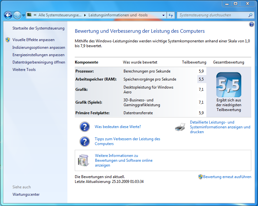Open 'Datenträgerbereinigung öffnen' sidebar link
The height and width of the screenshot is (206, 258).
[39, 62]
